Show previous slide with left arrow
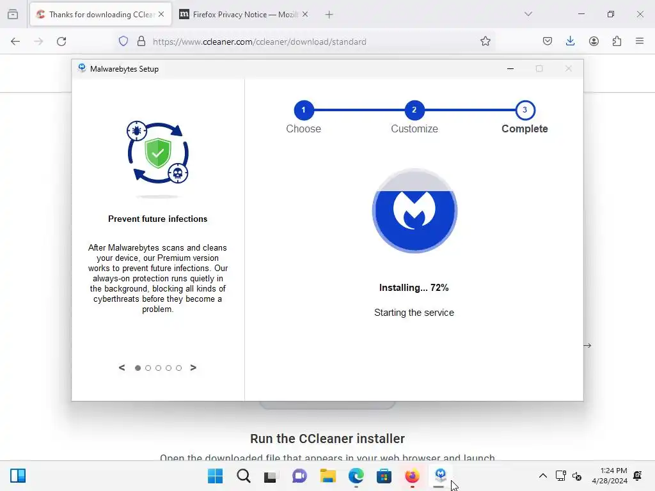The image size is (655, 491). (x=122, y=368)
